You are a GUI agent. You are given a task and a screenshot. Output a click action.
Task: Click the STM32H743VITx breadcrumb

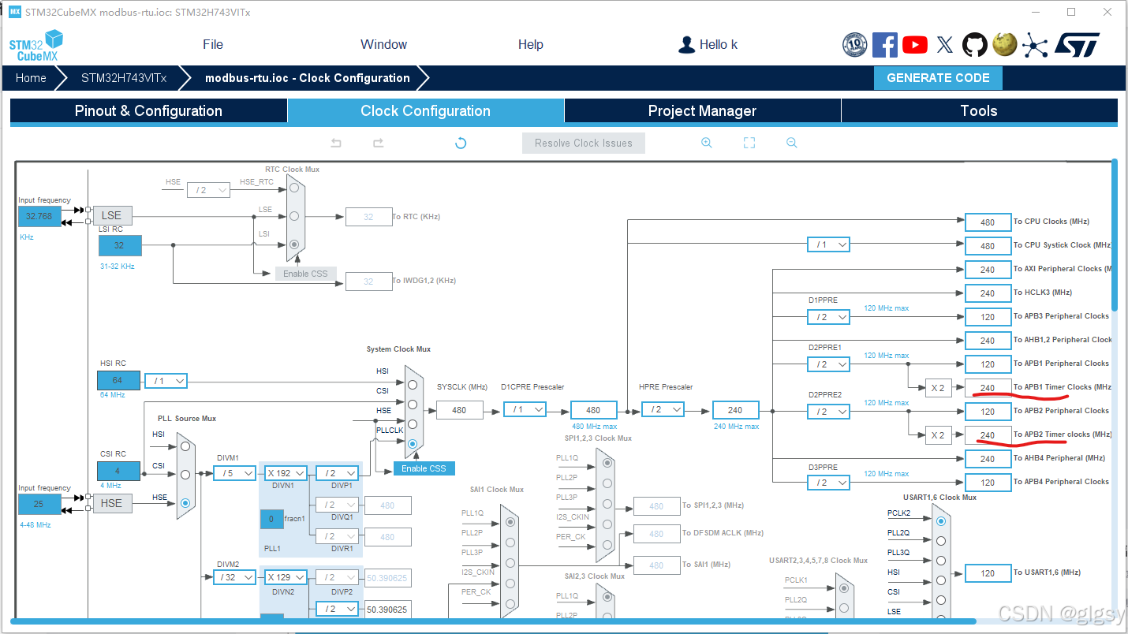pyautogui.click(x=124, y=78)
